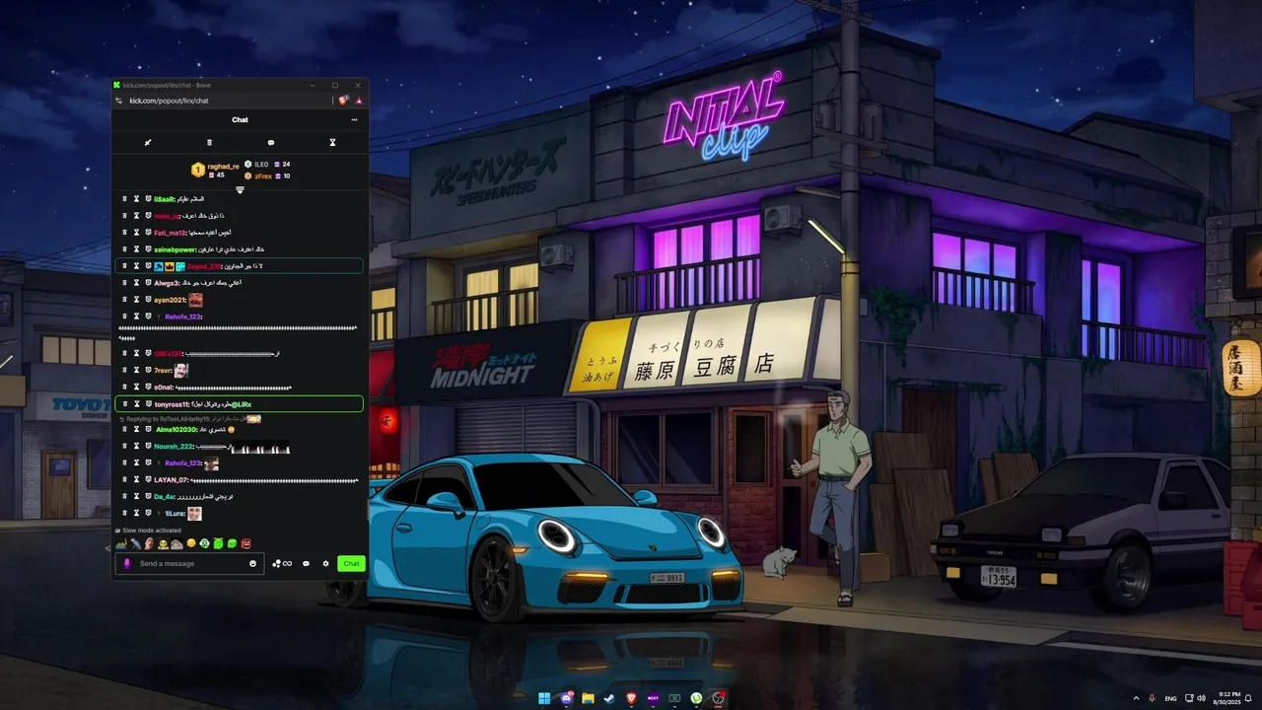Open the site info icon in address bar
The width and height of the screenshot is (1262, 710).
click(119, 101)
